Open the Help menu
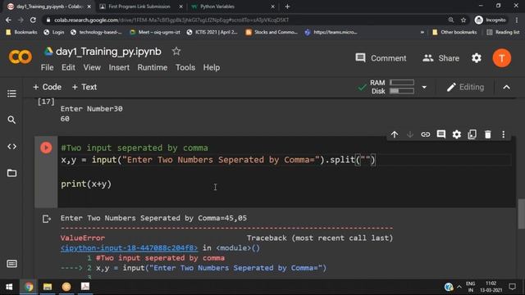 click(212, 67)
